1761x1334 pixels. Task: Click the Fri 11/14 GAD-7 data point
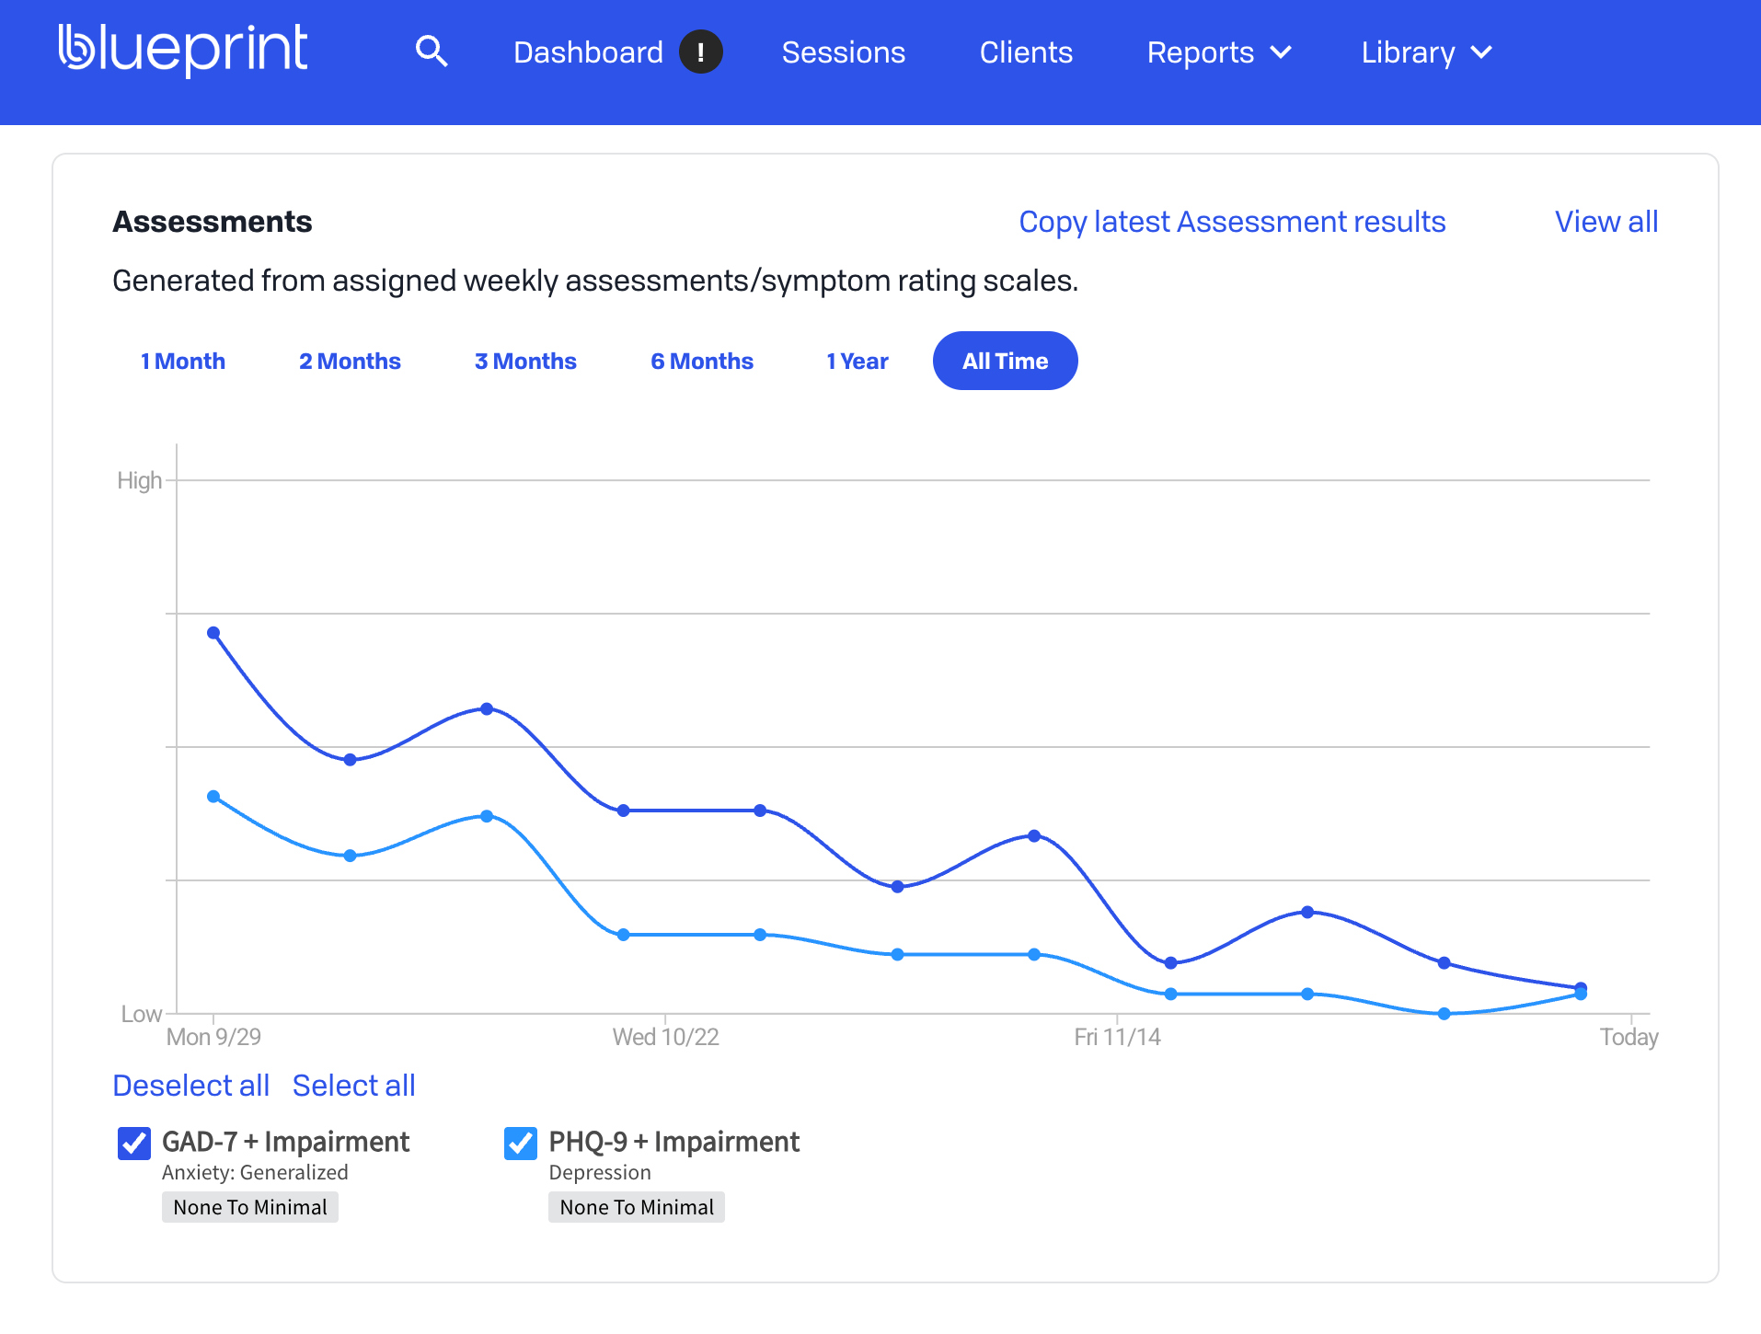(1170, 962)
